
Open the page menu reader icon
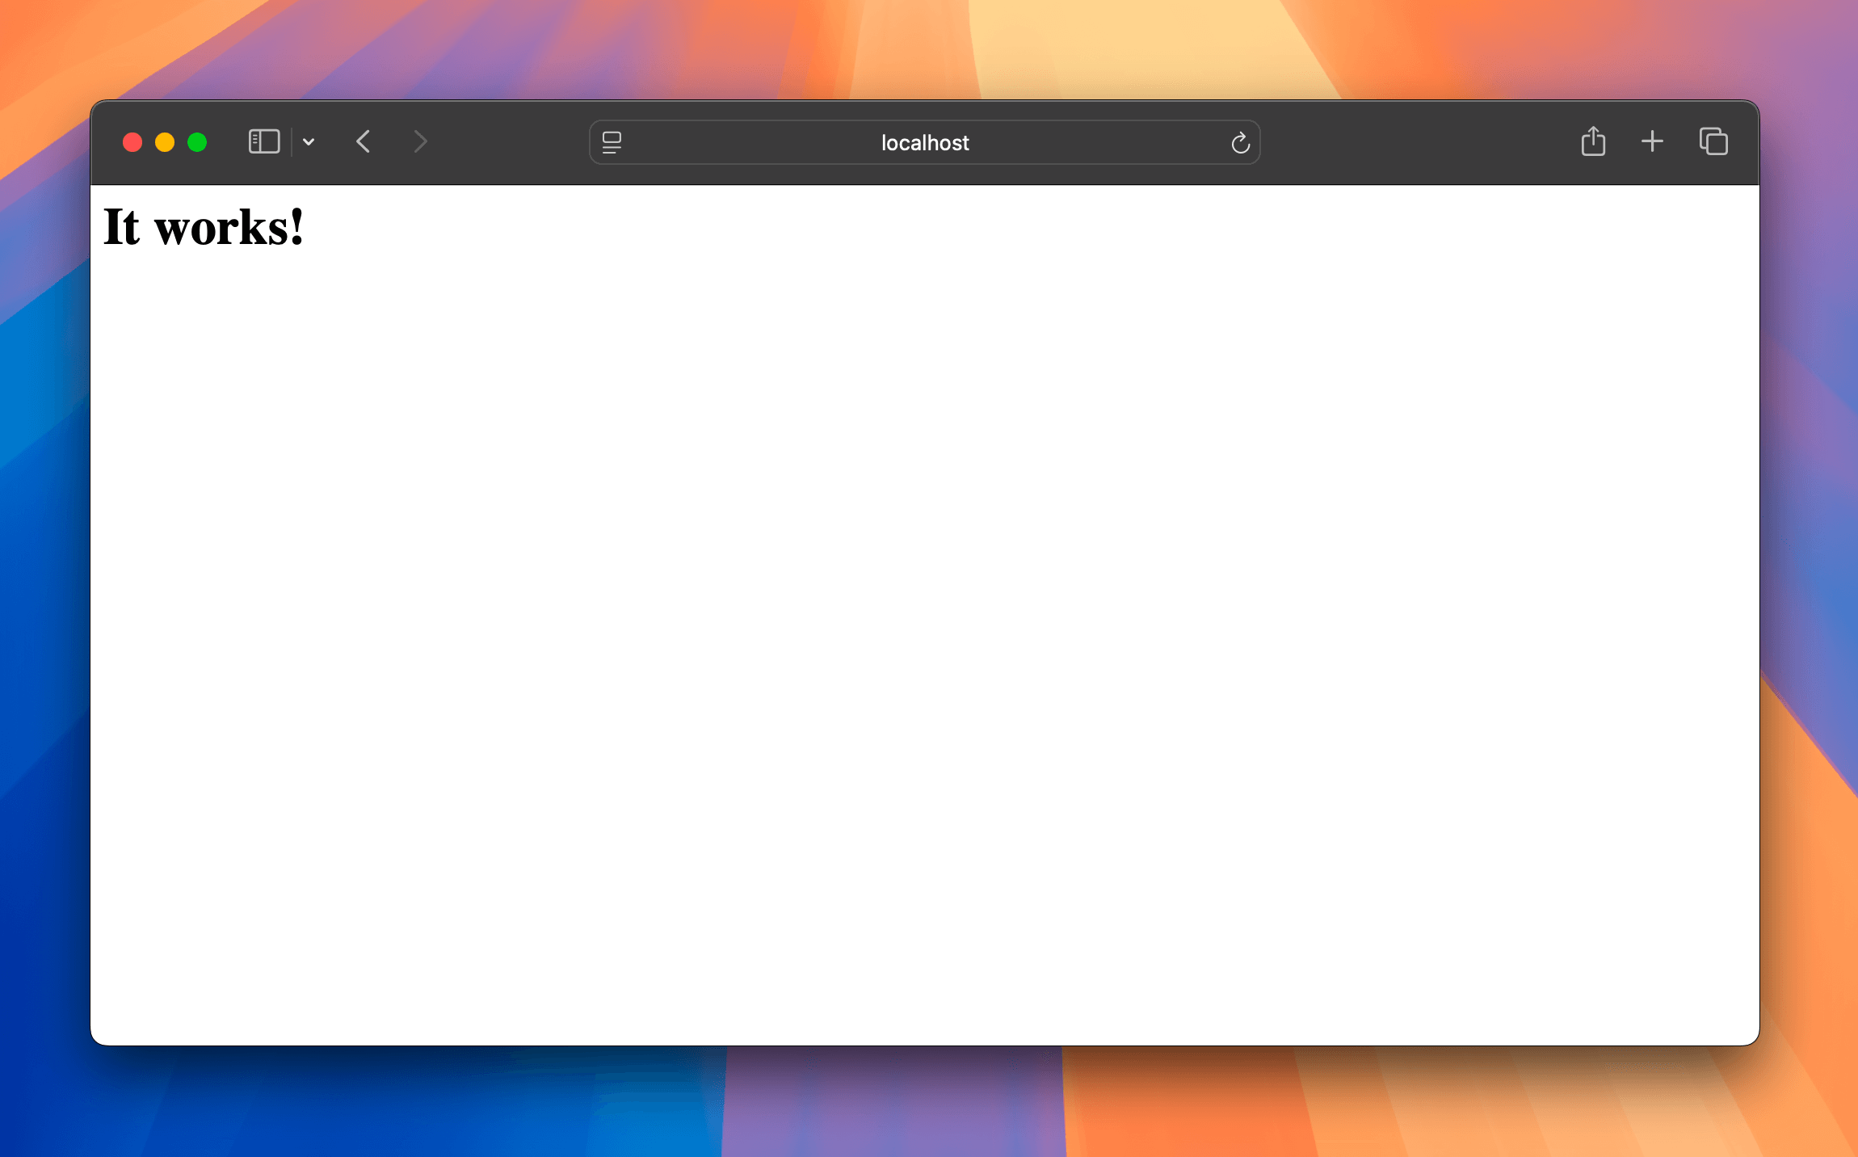pos(612,143)
